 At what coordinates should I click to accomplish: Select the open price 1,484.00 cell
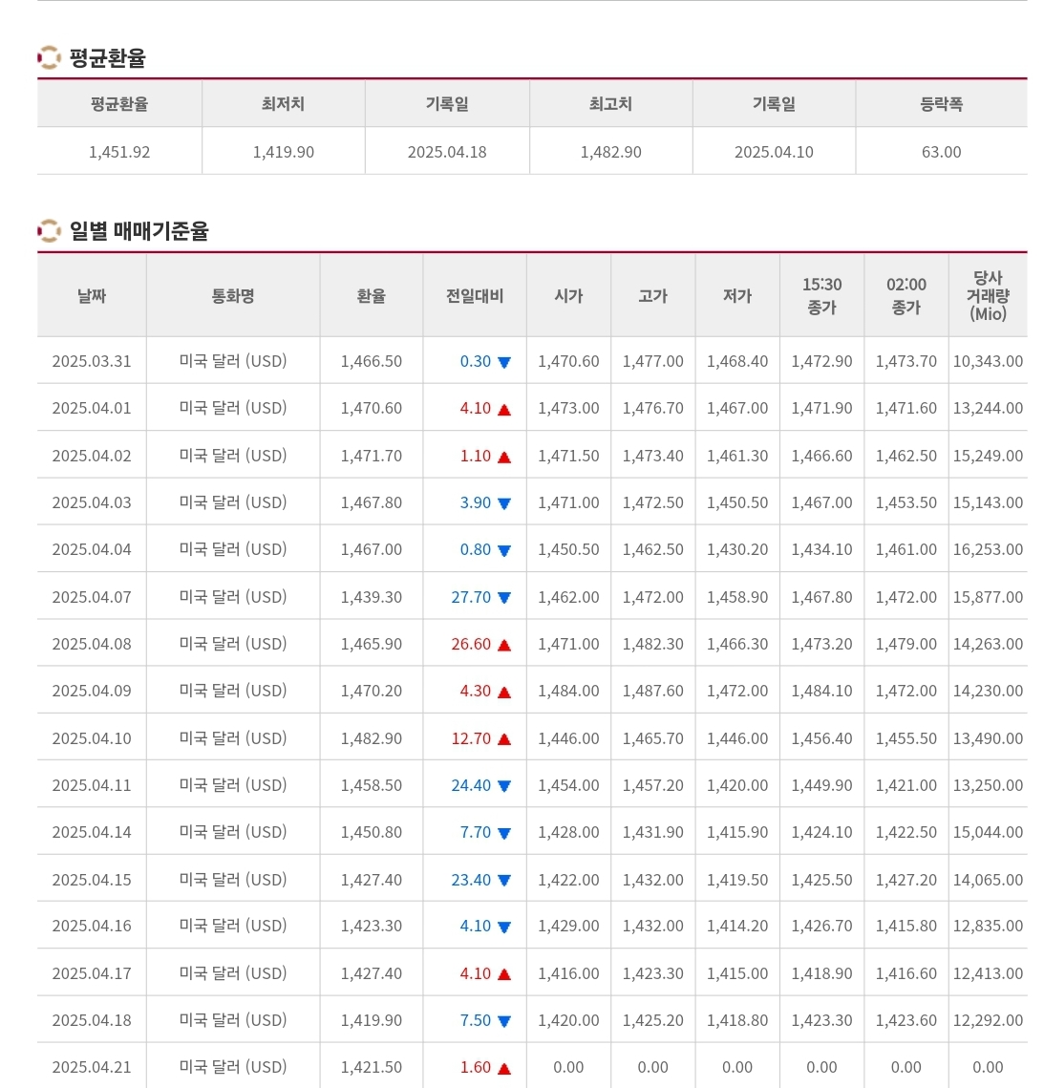click(569, 691)
